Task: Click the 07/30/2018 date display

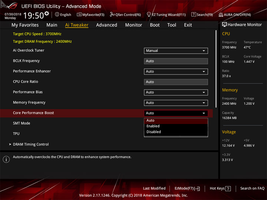Action: (13, 14)
